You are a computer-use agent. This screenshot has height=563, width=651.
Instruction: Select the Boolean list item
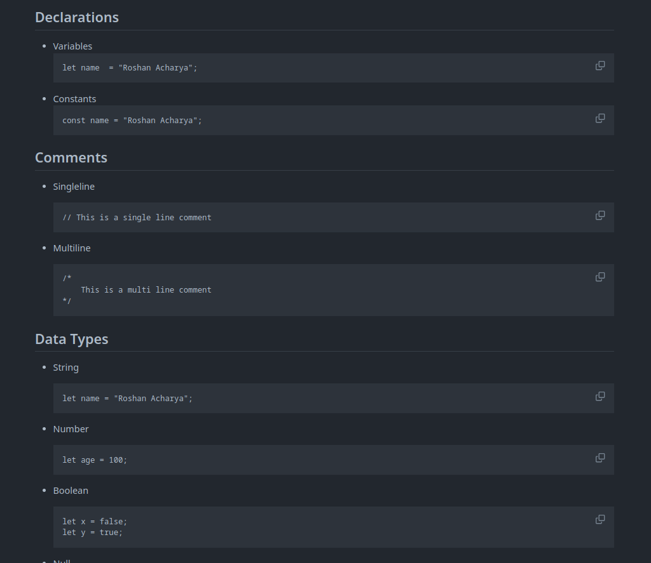pos(71,490)
